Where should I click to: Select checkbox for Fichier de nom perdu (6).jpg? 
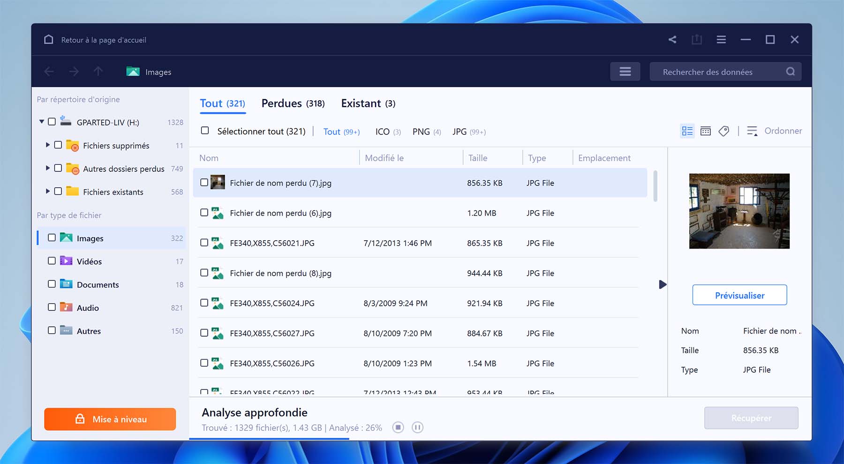point(204,213)
